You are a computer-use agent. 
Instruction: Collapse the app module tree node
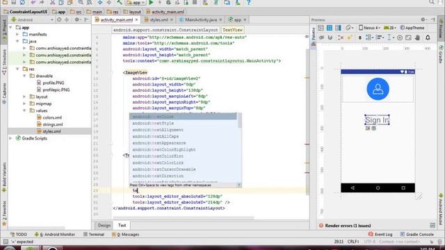point(11,28)
